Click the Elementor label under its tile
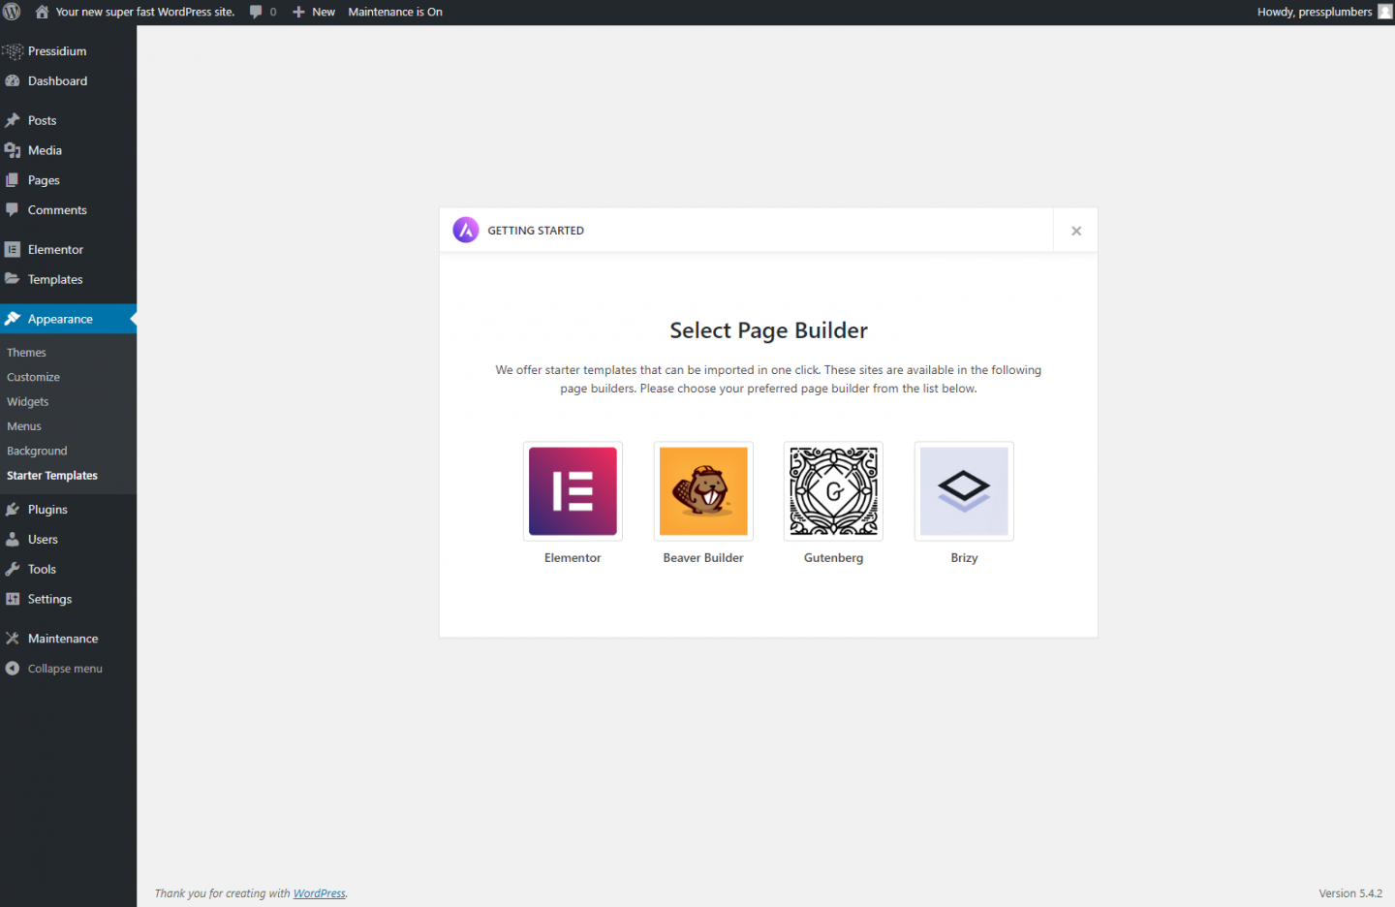 click(x=573, y=558)
